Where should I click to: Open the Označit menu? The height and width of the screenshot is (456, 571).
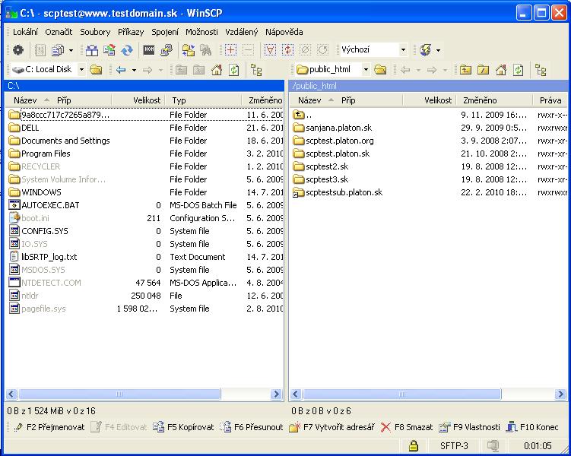pos(59,32)
